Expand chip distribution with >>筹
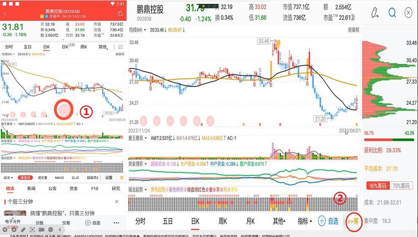 pos(354,221)
